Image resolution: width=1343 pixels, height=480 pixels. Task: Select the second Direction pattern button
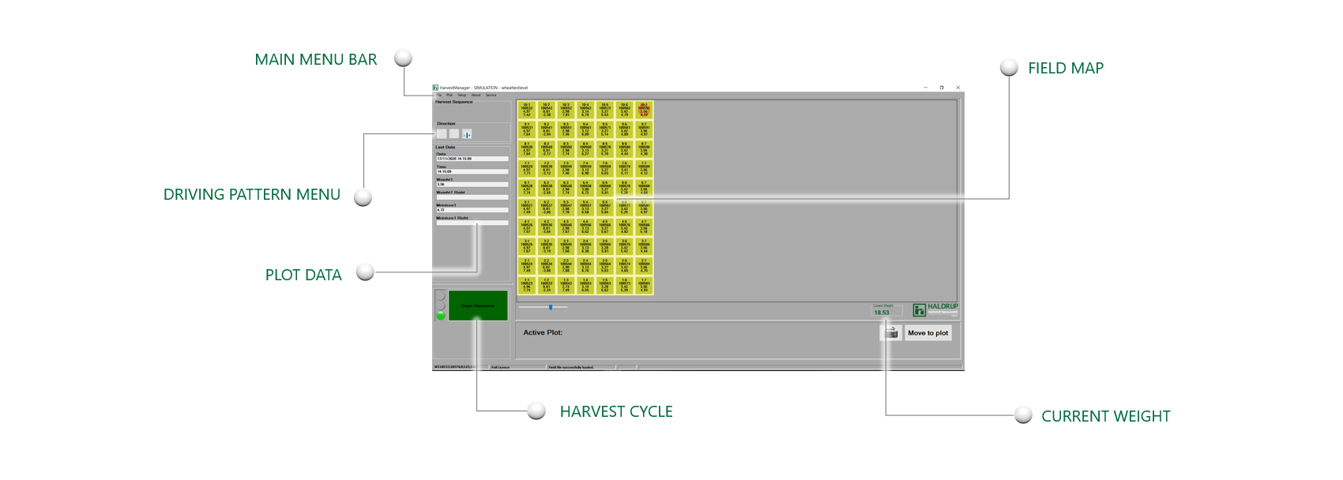point(454,134)
